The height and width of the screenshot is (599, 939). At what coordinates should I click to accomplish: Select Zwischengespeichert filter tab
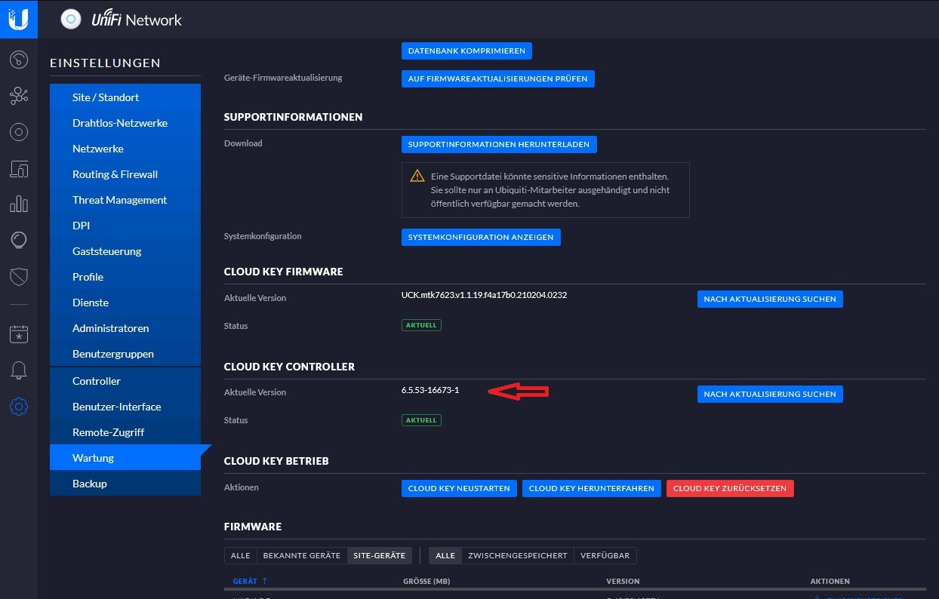point(518,555)
